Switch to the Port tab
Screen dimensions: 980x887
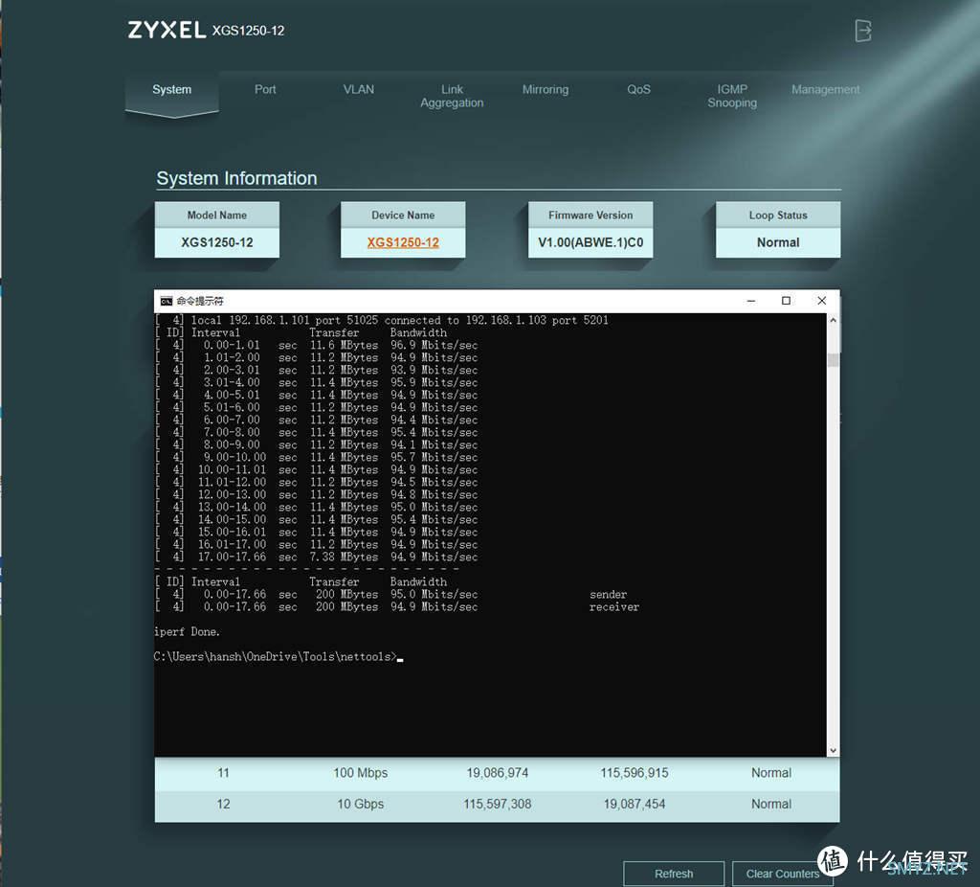point(265,89)
